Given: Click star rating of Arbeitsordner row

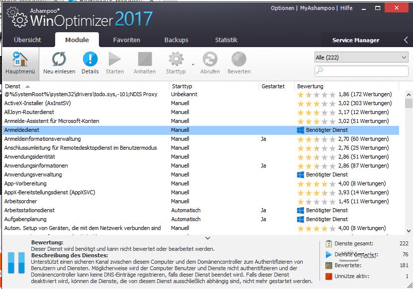Looking at the screenshot, I should pos(316,202).
